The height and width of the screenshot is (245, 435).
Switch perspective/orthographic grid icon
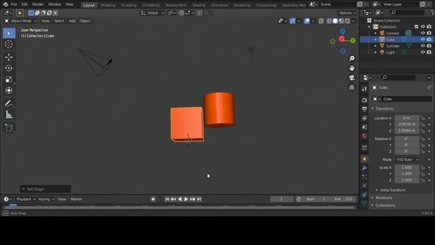click(352, 88)
